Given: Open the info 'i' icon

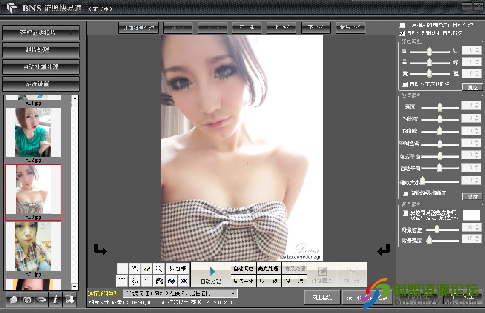Looking at the screenshot, I should [x=55, y=299].
